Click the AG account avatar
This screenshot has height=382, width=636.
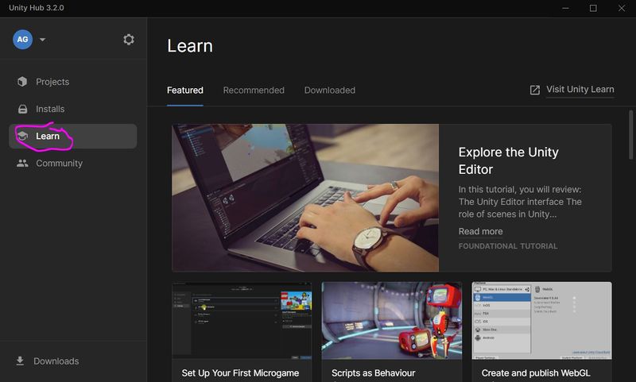tap(23, 39)
